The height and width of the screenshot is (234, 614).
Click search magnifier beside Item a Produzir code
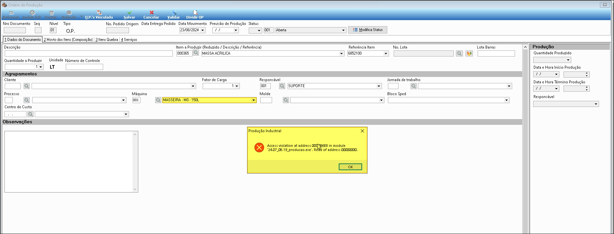tap(196, 53)
